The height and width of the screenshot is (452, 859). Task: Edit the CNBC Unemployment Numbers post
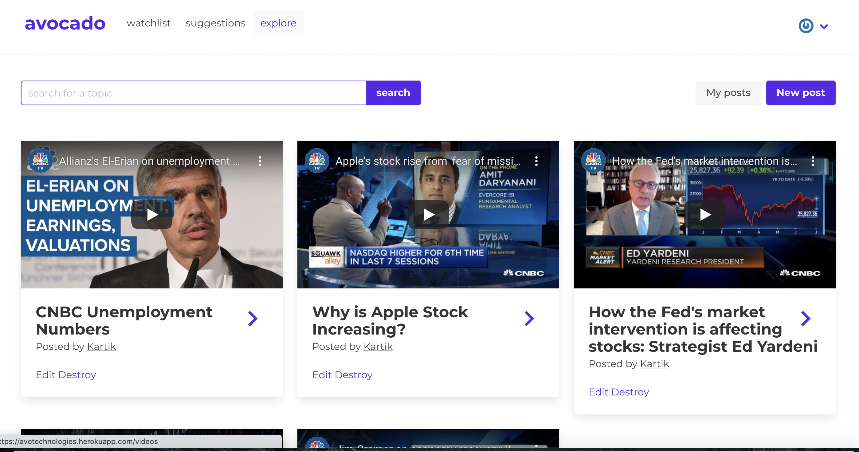[x=45, y=375]
